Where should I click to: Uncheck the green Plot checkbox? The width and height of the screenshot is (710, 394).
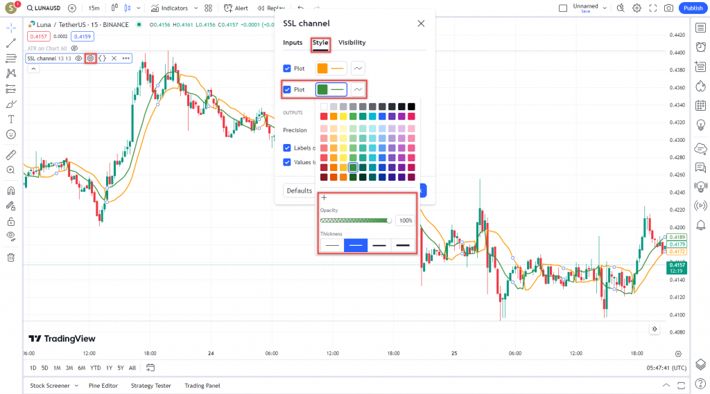tap(287, 89)
